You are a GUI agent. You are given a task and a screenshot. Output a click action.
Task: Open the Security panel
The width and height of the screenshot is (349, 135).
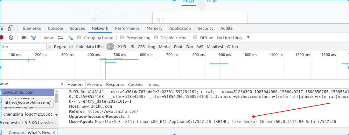pyautogui.click(x=206, y=29)
